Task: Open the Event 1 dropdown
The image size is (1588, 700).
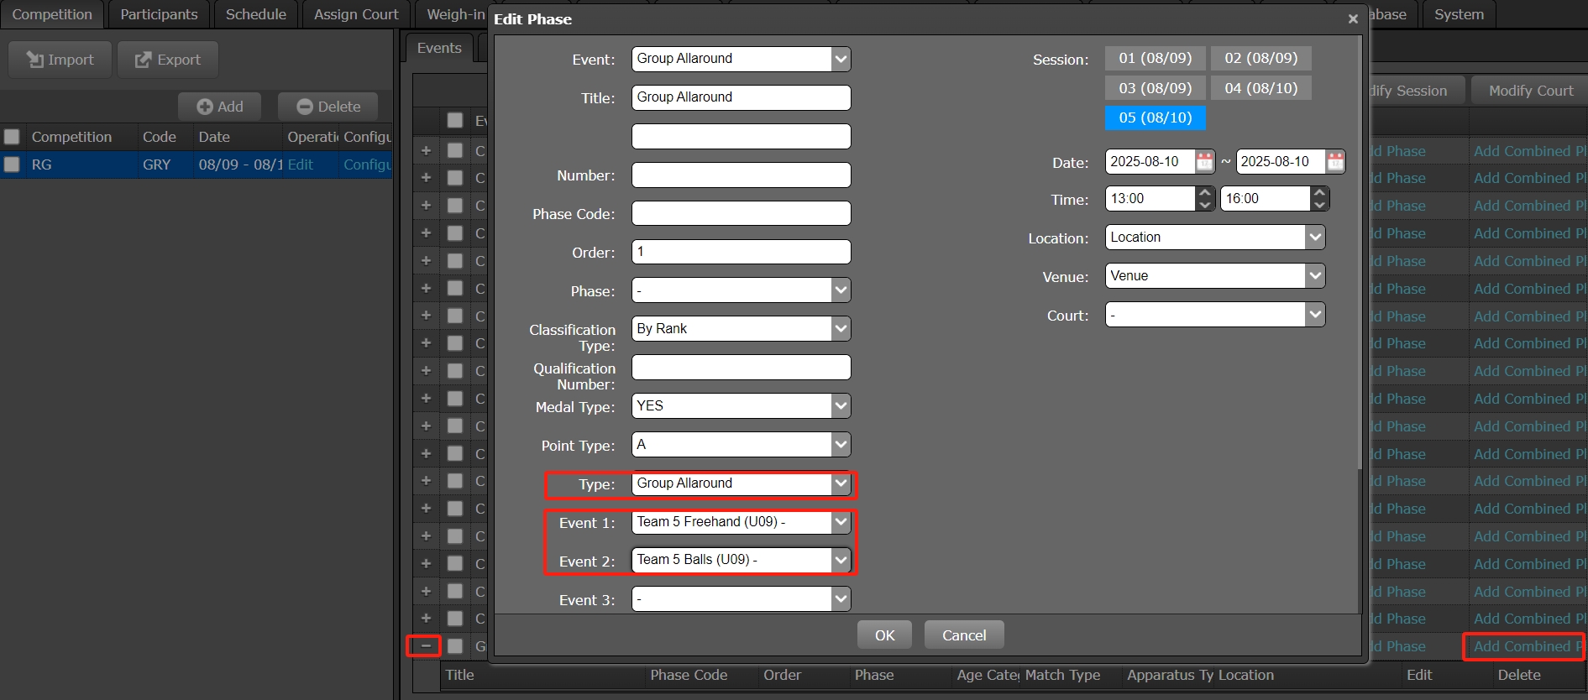Action: click(x=841, y=522)
